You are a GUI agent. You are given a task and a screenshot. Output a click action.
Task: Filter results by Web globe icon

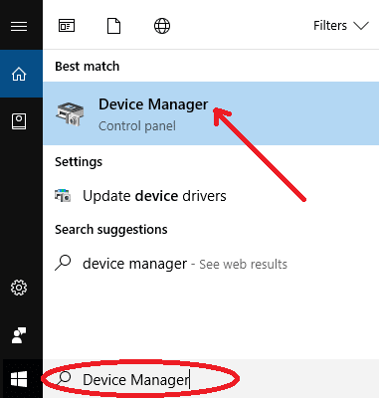[x=162, y=26]
